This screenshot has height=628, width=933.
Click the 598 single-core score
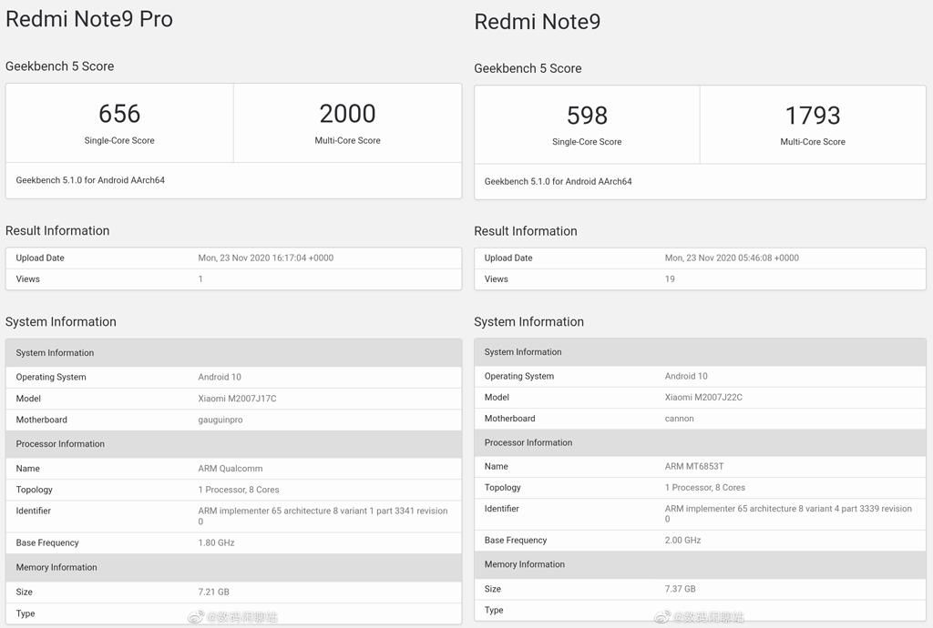click(x=587, y=116)
